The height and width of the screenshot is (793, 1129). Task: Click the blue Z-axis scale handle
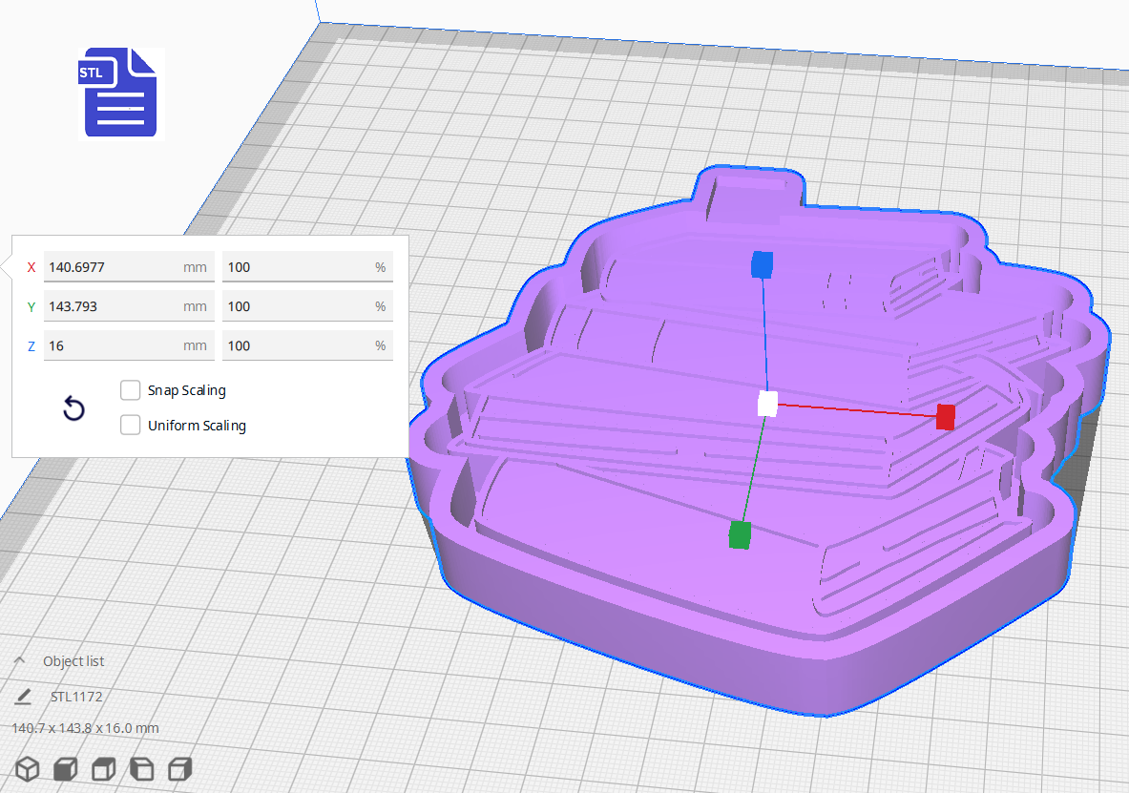[x=762, y=266]
